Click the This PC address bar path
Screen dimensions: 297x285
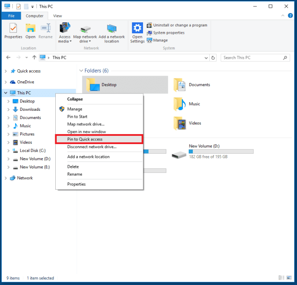coord(59,57)
